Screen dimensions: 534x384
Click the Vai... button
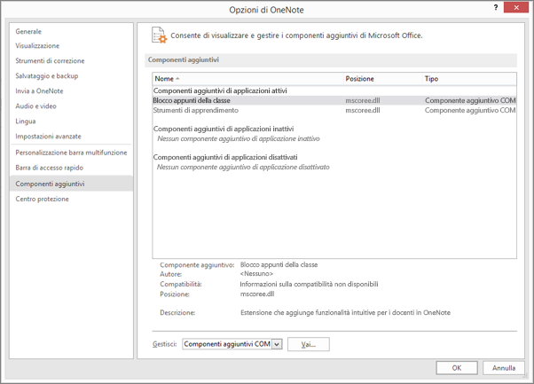click(x=308, y=344)
